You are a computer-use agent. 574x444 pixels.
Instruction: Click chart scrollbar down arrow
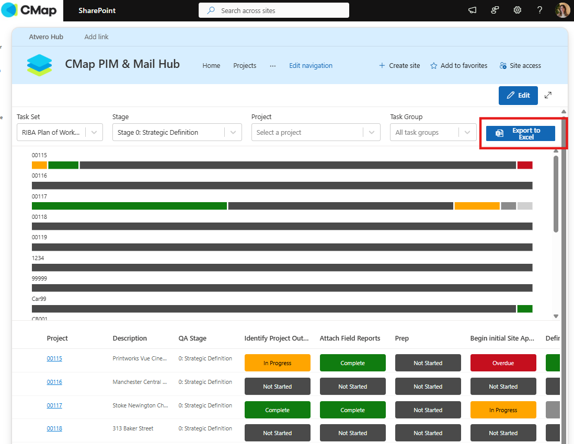click(556, 317)
